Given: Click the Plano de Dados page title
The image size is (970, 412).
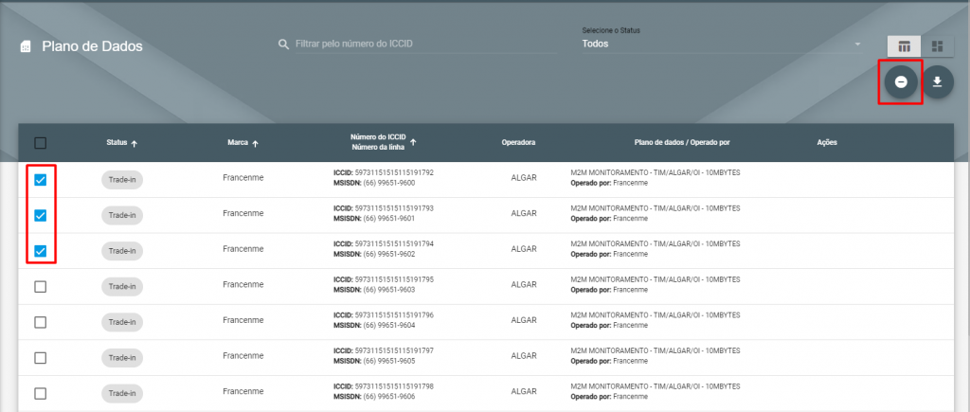Looking at the screenshot, I should (x=92, y=46).
